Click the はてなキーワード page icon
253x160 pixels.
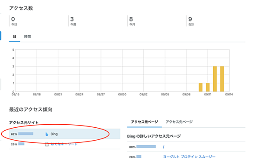point(47,144)
